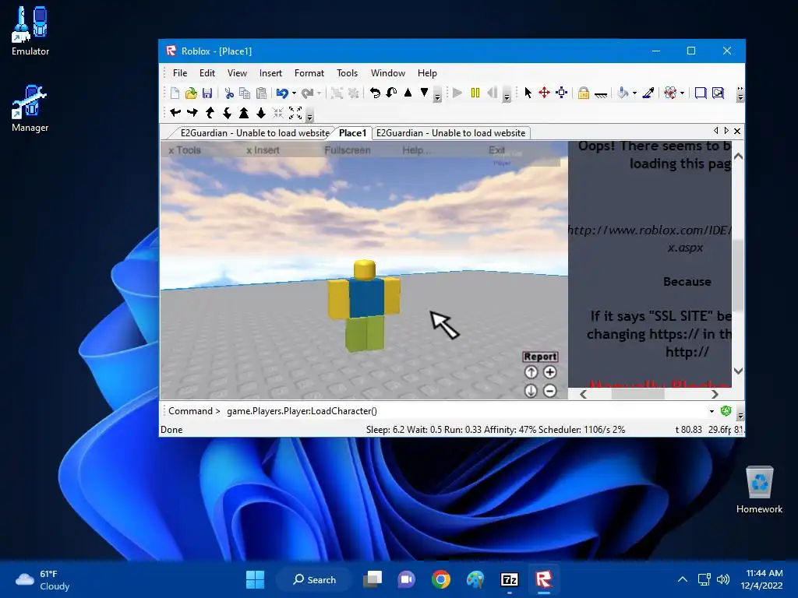Toggle the Lock tool padlock icon

(x=584, y=93)
